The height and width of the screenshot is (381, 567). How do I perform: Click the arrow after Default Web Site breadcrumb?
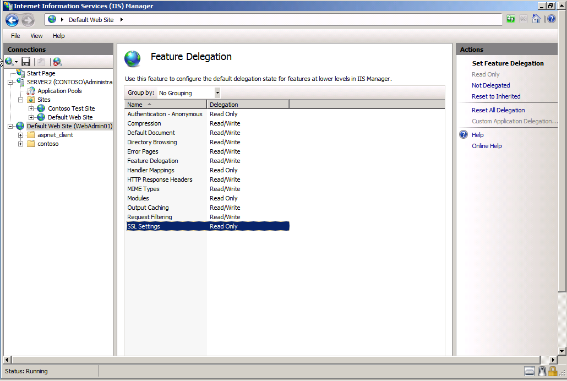coord(122,19)
